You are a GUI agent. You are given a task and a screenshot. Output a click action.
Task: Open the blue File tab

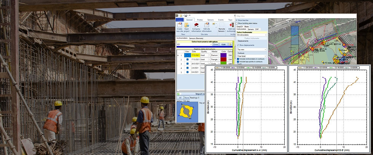(179, 20)
